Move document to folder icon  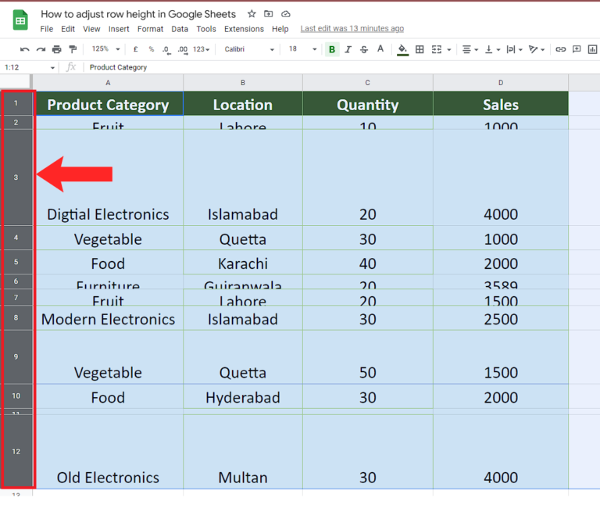[x=269, y=14]
